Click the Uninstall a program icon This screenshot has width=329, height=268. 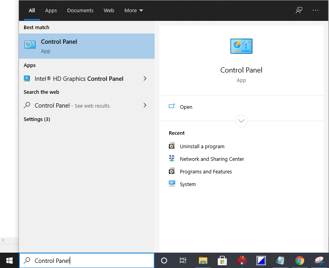(172, 145)
